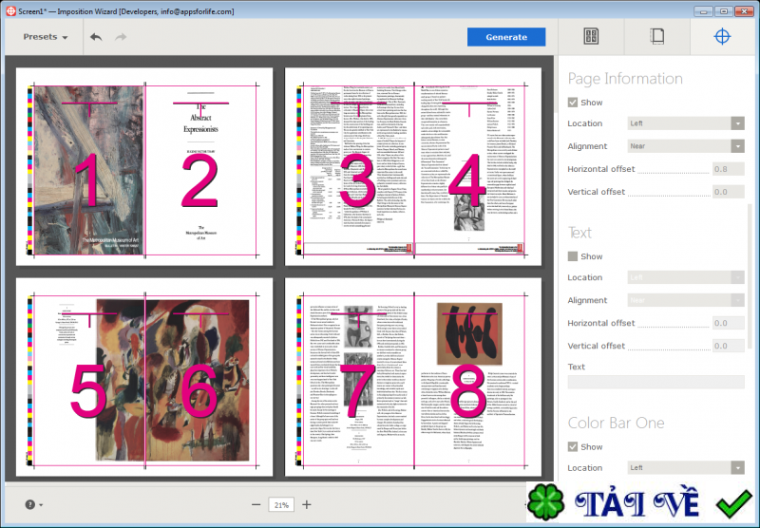Open Text section Location dropdown
The image size is (760, 528).
(x=685, y=277)
